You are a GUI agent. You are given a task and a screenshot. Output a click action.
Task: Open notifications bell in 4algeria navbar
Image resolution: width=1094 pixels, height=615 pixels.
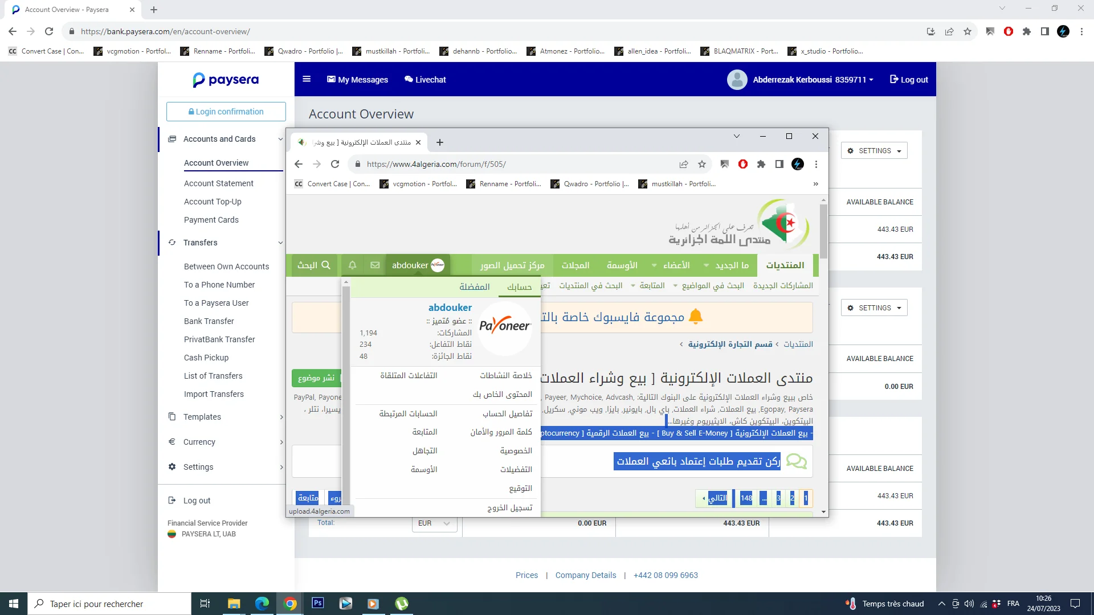352,265
